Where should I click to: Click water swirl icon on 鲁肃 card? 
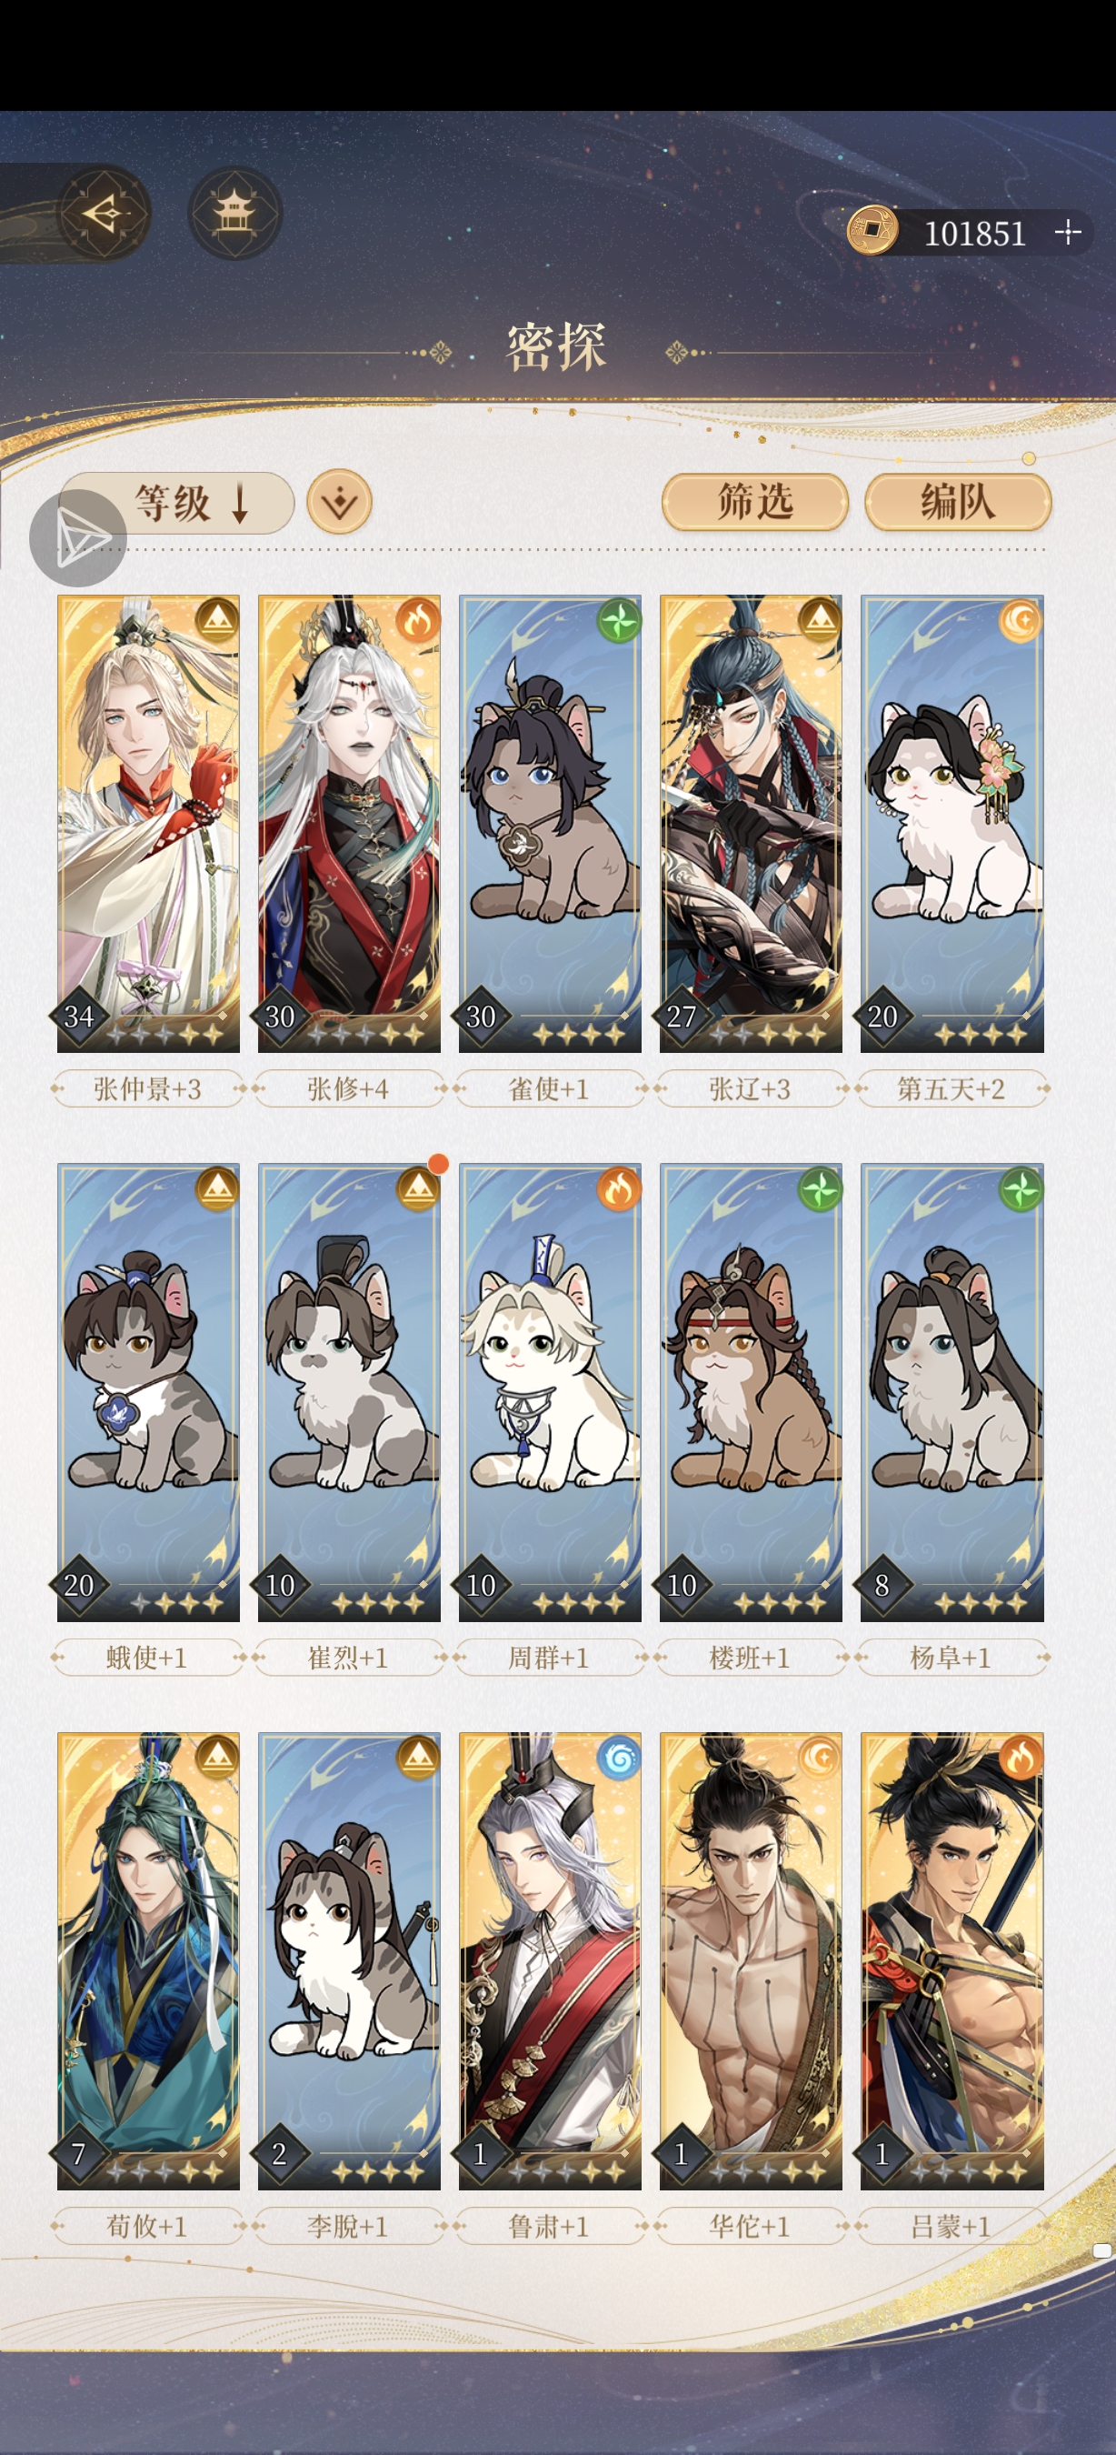coord(619,1759)
